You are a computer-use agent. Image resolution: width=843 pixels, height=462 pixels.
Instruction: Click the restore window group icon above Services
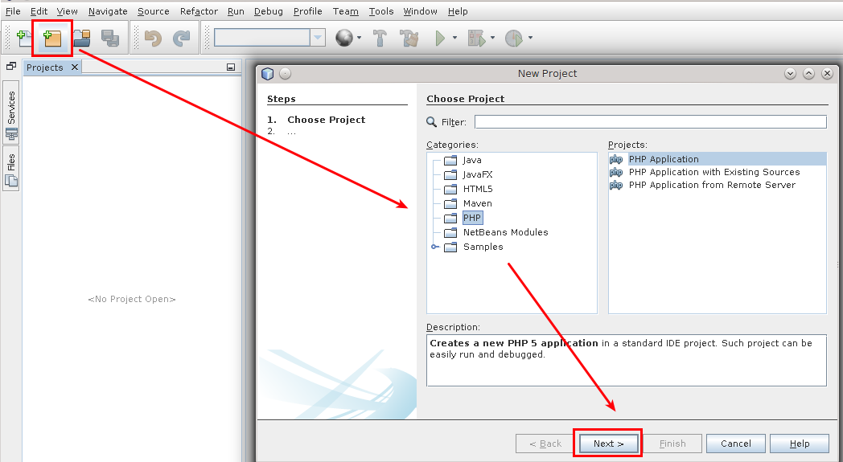pos(10,66)
